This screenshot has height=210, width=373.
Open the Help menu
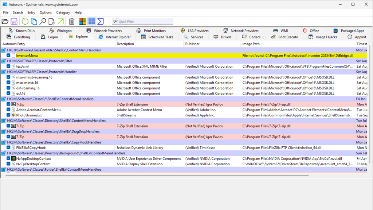coord(78,13)
